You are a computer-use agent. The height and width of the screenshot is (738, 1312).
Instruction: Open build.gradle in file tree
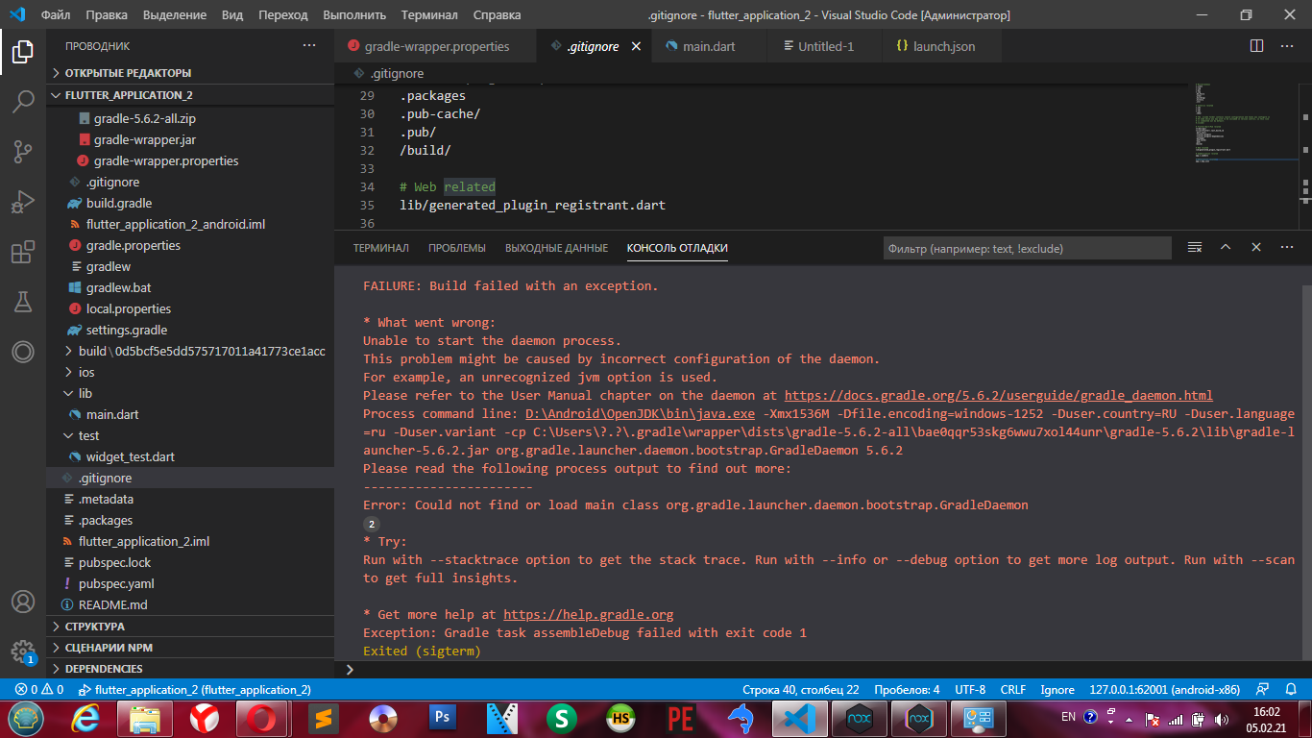(190, 203)
